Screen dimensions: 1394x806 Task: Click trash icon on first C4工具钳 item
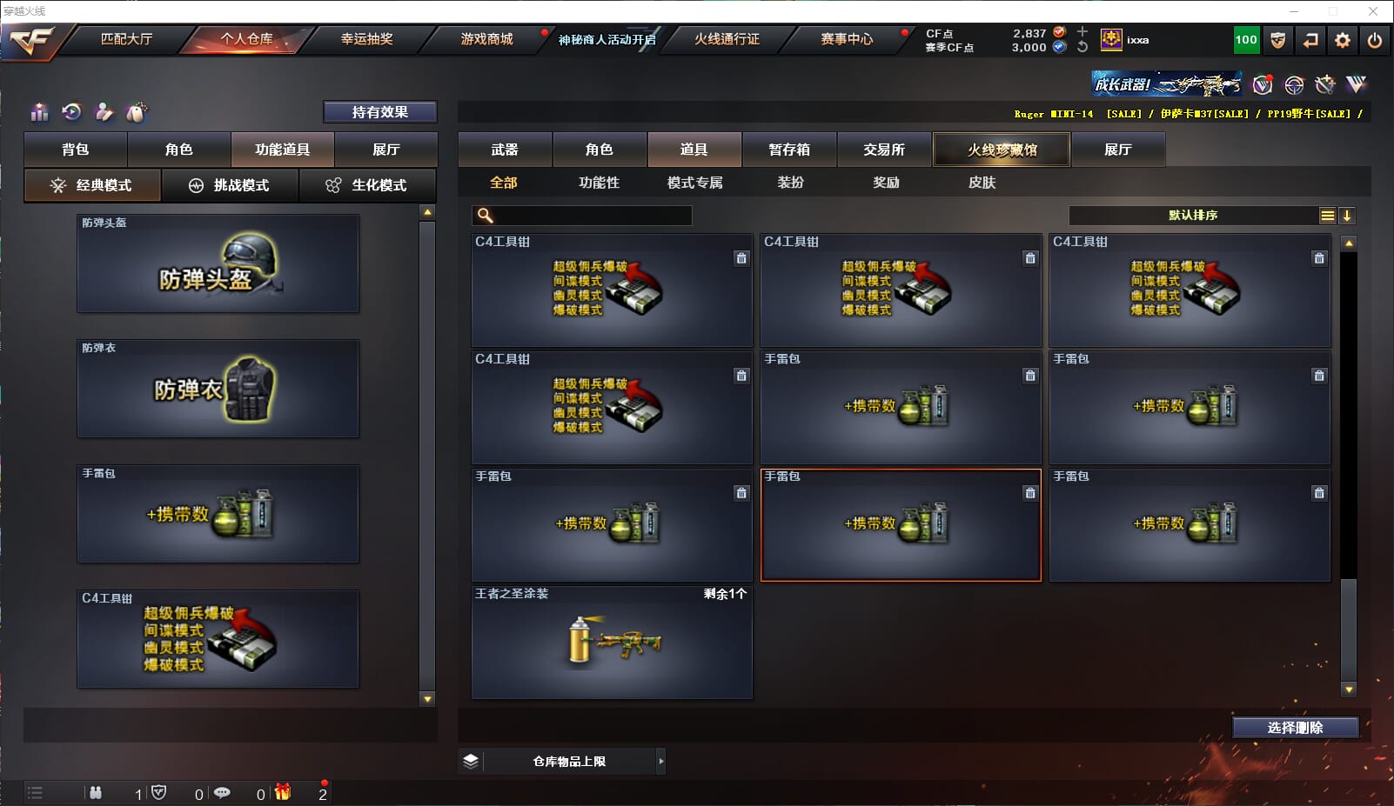[741, 258]
